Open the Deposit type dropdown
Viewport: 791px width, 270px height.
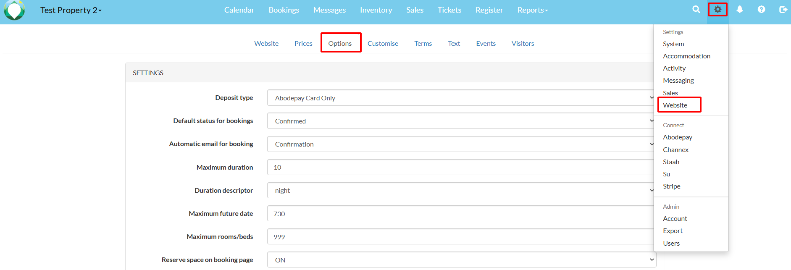pyautogui.click(x=461, y=98)
